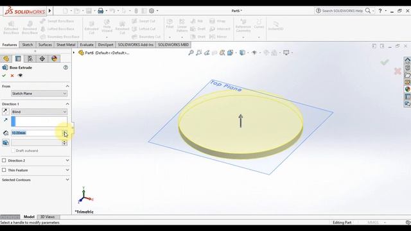Open the Blind end condition dropdown

pyautogui.click(x=39, y=112)
